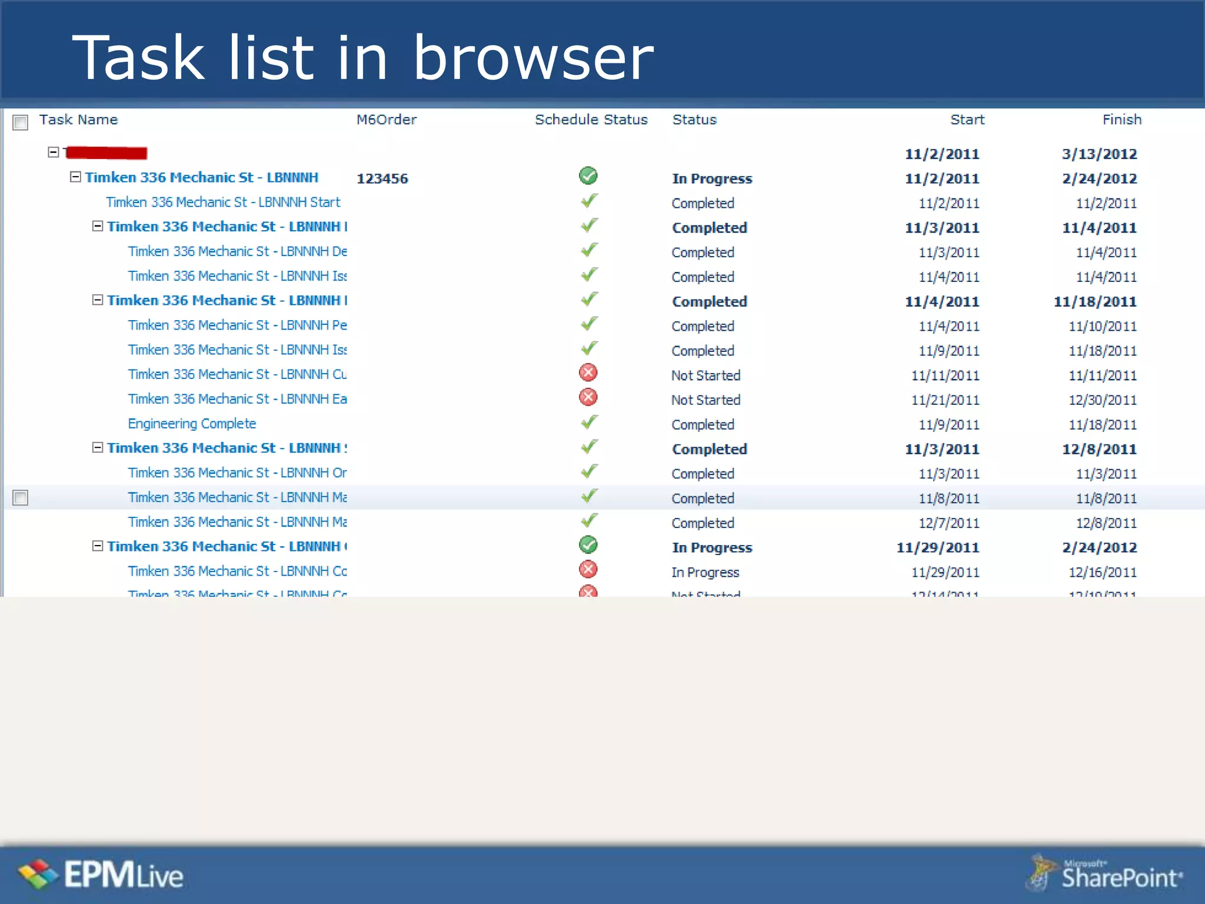The height and width of the screenshot is (904, 1205).
Task: Click checkmark on highlighted 11/8/2011 row
Action: point(589,496)
